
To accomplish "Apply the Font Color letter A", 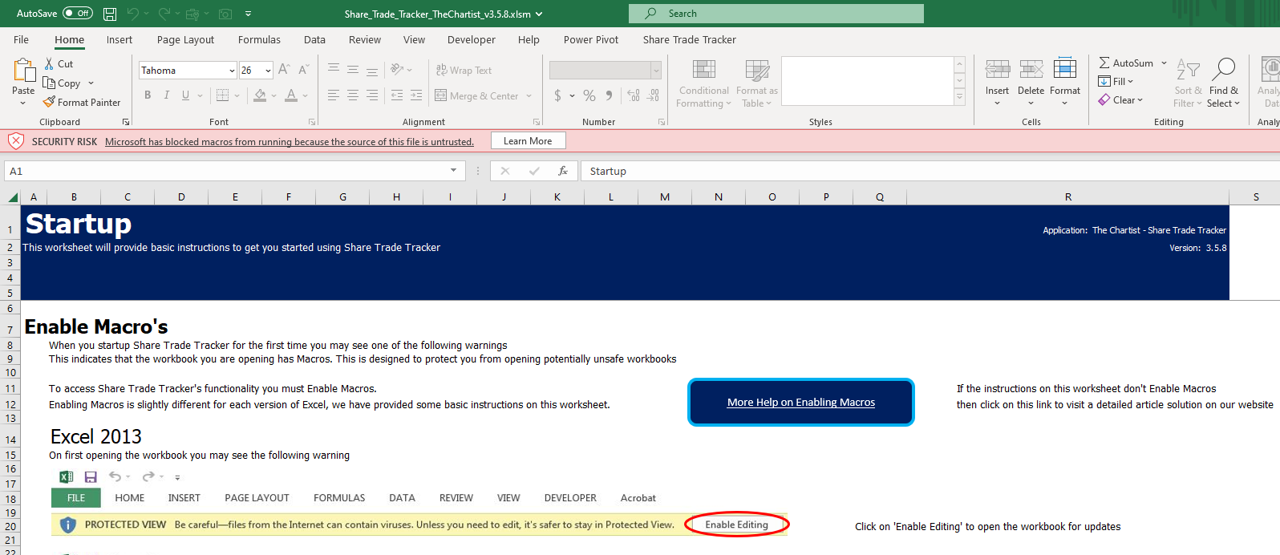I will click(x=291, y=95).
